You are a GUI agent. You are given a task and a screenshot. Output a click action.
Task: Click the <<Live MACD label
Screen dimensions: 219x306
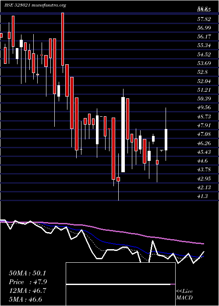184,295
